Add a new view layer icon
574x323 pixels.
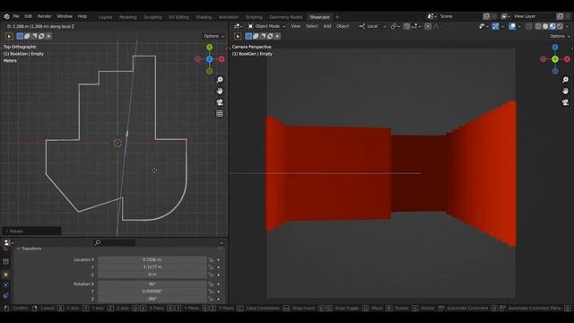(560, 16)
